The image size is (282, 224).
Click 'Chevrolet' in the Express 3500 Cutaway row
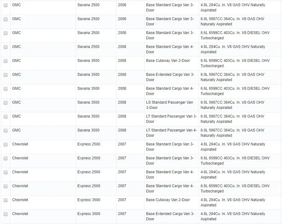(x=20, y=200)
